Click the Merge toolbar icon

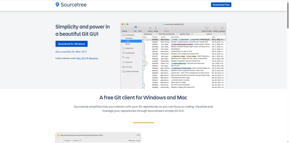coord(156,28)
